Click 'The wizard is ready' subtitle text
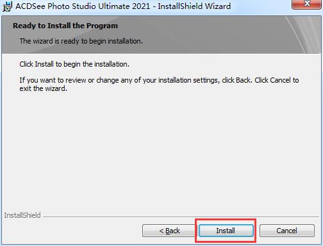The width and height of the screenshot is (323, 246). pyautogui.click(x=81, y=41)
